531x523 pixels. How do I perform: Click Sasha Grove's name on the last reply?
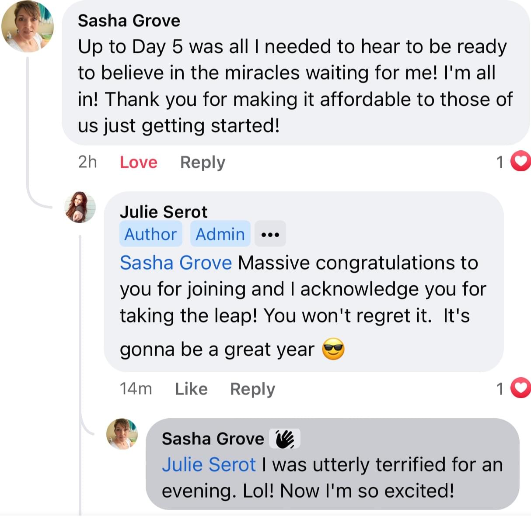click(213, 439)
